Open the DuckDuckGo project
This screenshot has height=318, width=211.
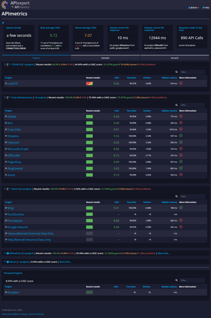(16, 214)
